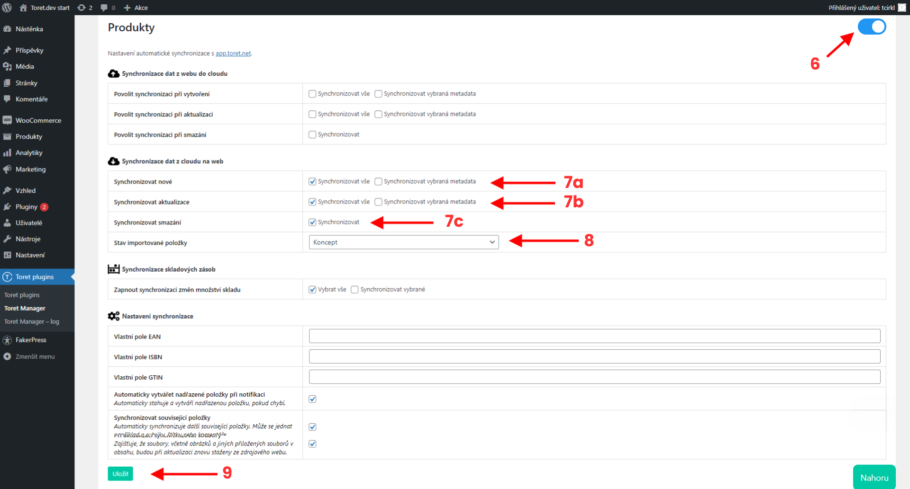Check Synchronizovat vše for synchronizaci při aktualizaci

click(312, 114)
